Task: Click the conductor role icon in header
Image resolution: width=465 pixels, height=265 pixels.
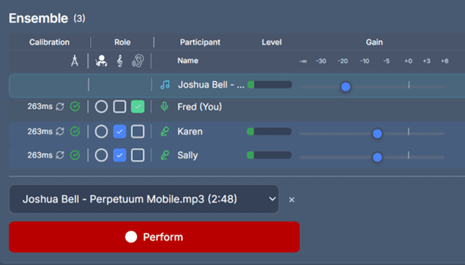Action: coord(101,61)
